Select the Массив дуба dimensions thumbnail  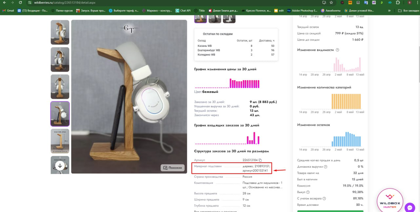(x=60, y=141)
